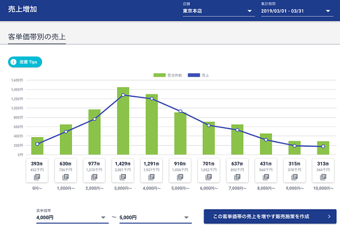Open details icon in the 630件 card
The height and width of the screenshot is (229, 340).
66,177
